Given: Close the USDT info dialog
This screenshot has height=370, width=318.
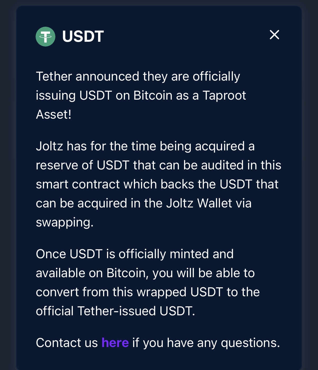Looking at the screenshot, I should tap(274, 35).
